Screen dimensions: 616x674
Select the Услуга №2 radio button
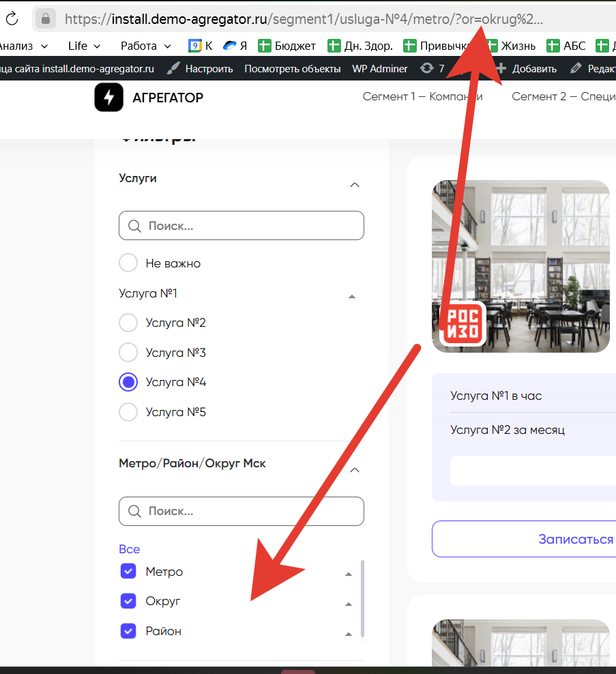tap(128, 323)
